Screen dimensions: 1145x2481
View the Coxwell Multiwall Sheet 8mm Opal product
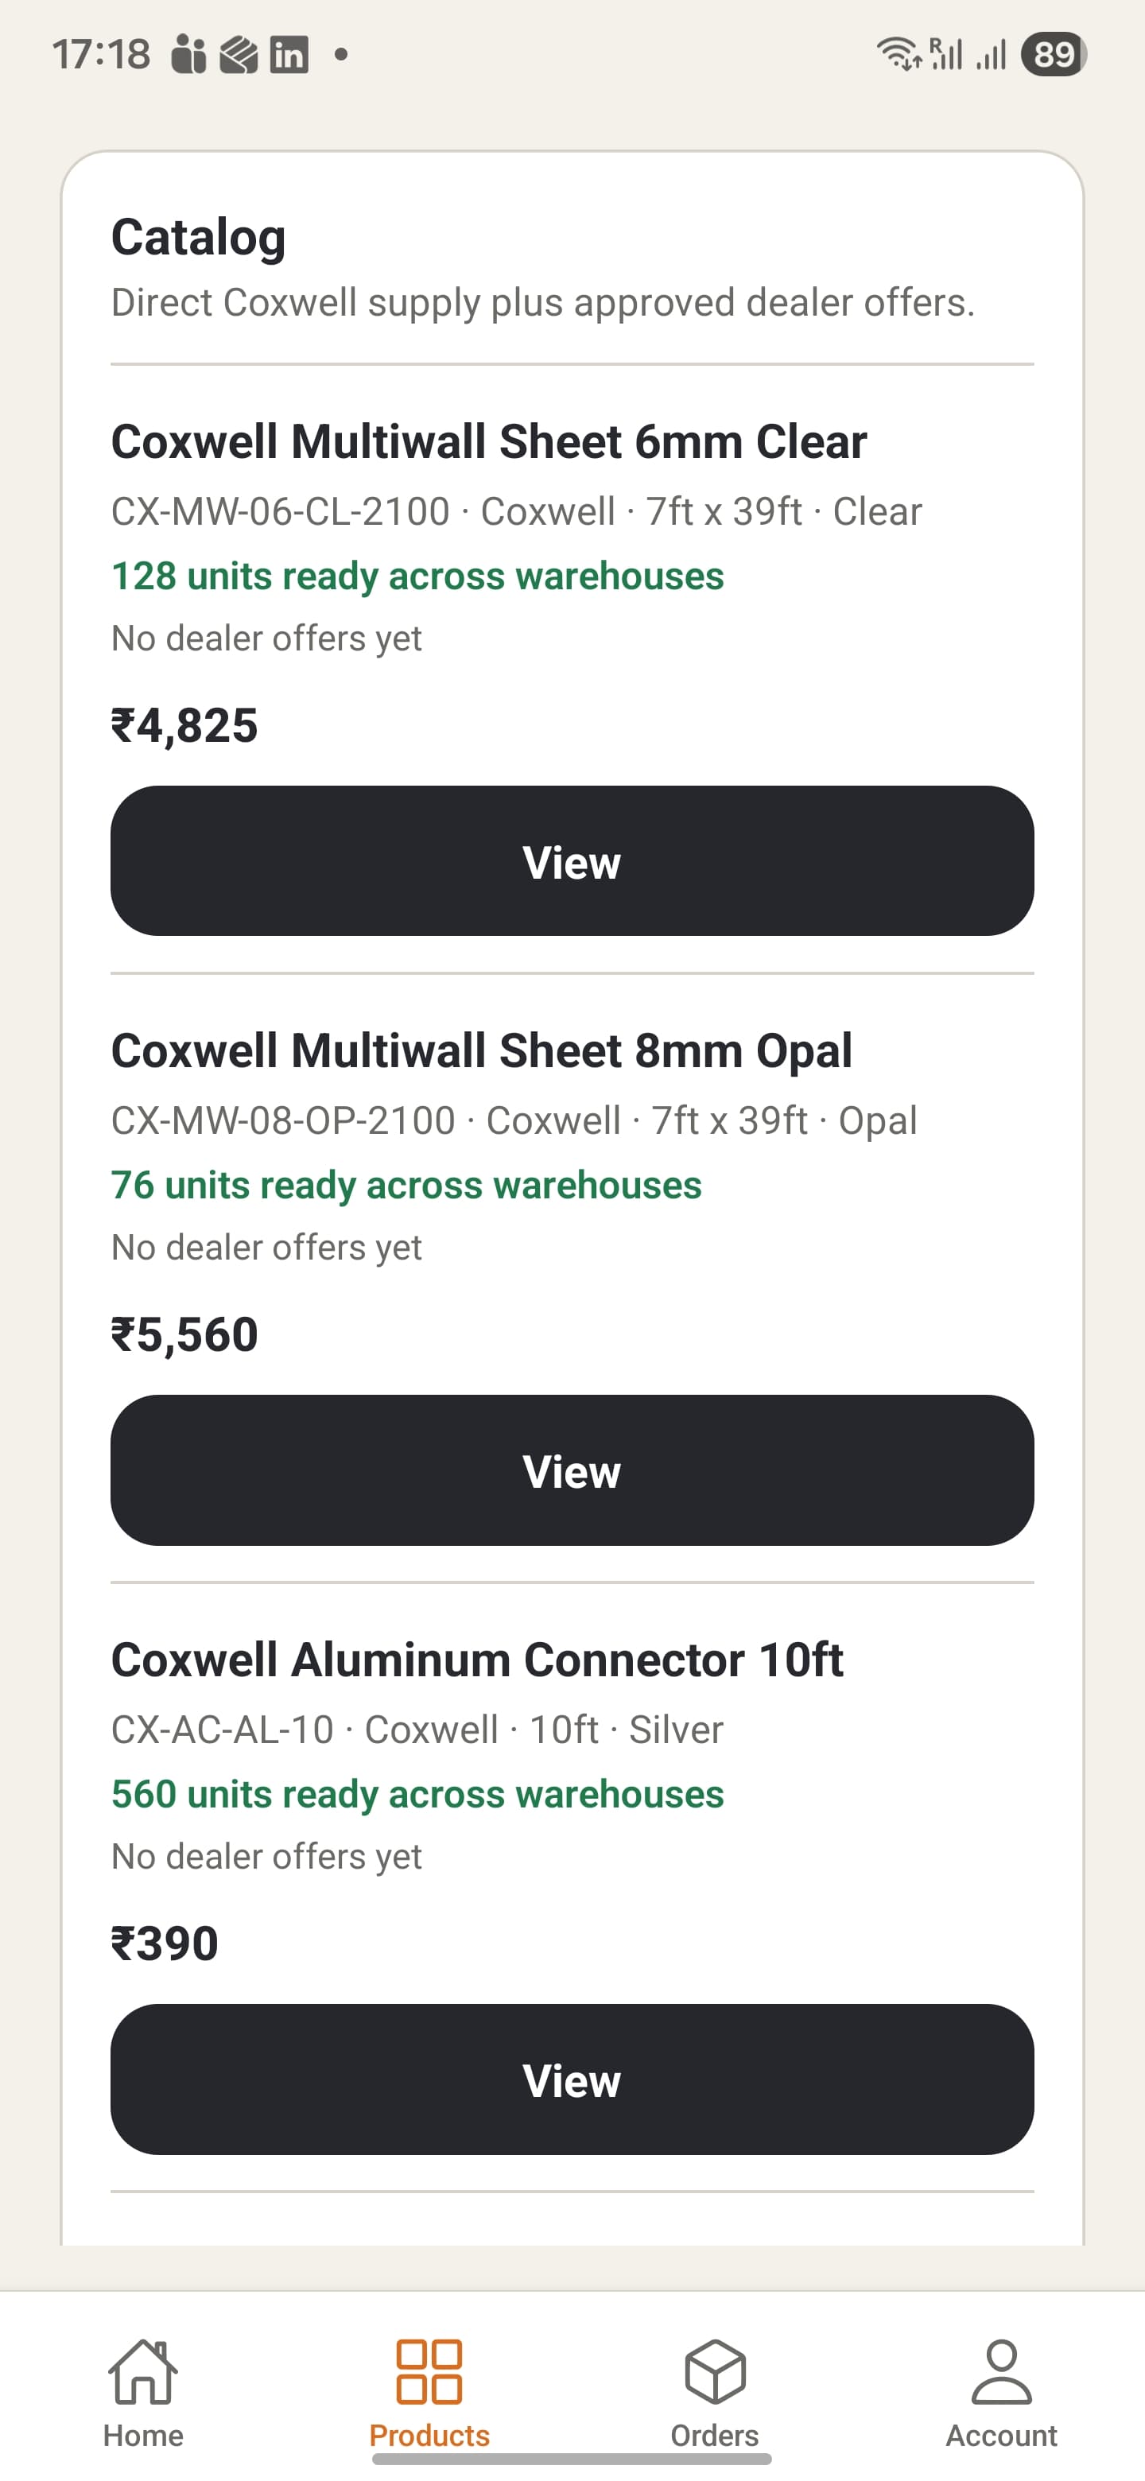pyautogui.click(x=572, y=1470)
